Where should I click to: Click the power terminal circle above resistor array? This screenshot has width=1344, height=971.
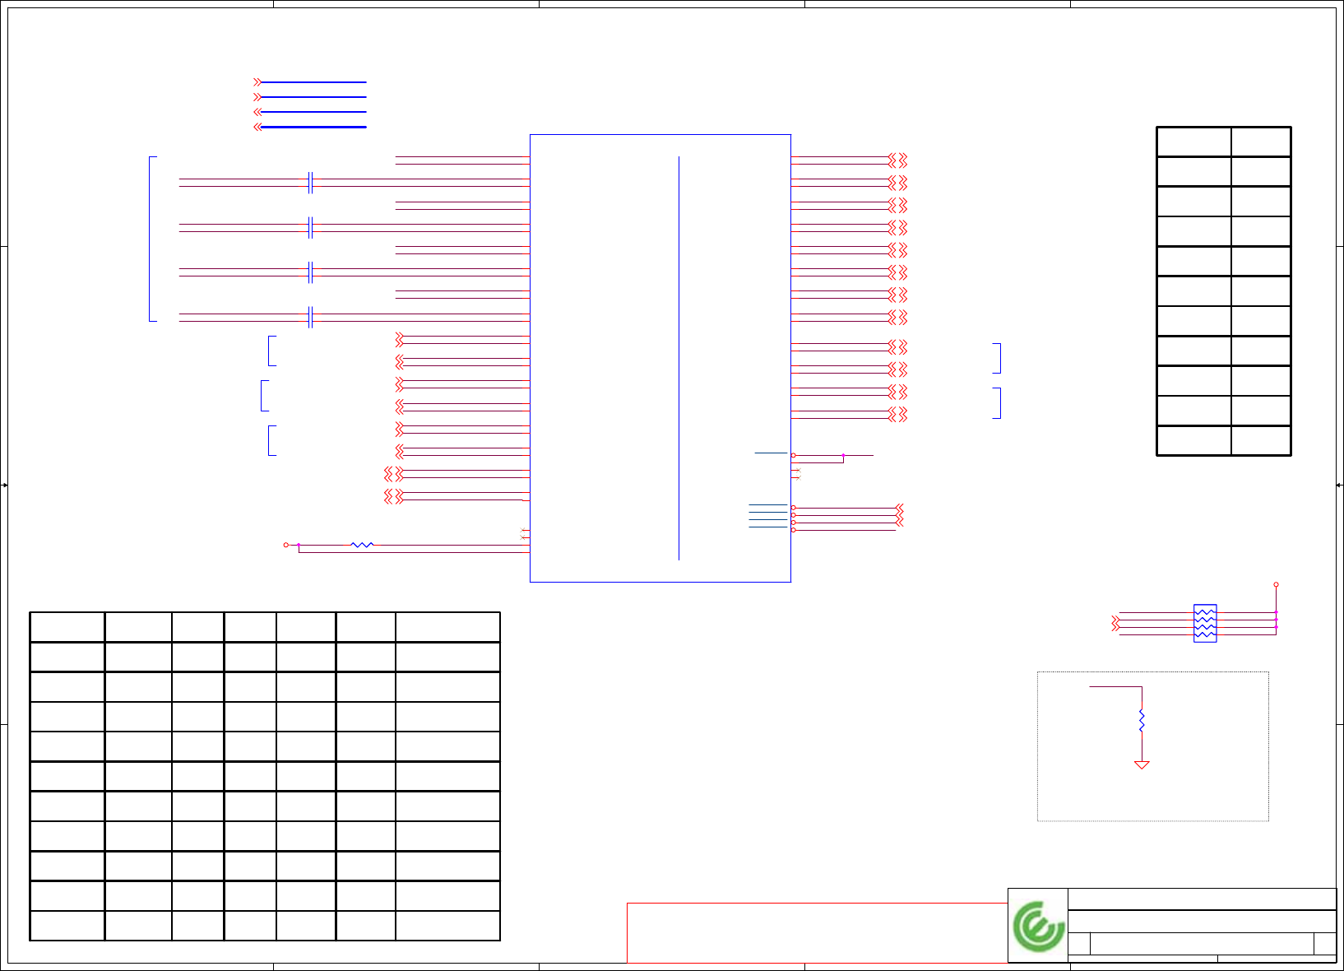coord(1276,584)
